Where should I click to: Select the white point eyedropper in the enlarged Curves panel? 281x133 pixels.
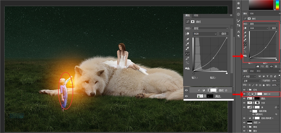187,48
